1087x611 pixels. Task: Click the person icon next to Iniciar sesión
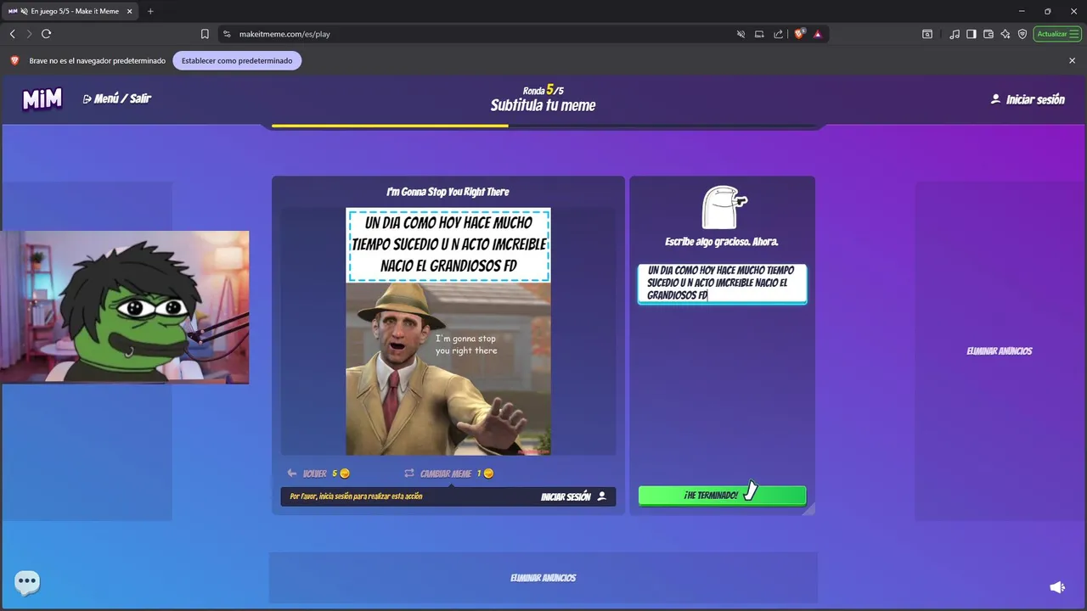point(995,99)
